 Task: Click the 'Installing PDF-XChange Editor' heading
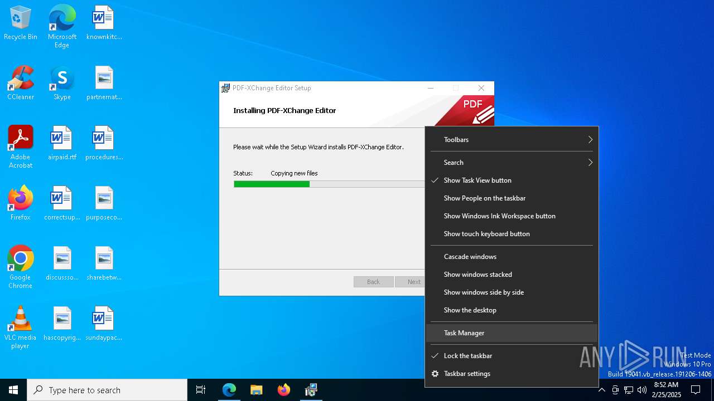pos(284,110)
